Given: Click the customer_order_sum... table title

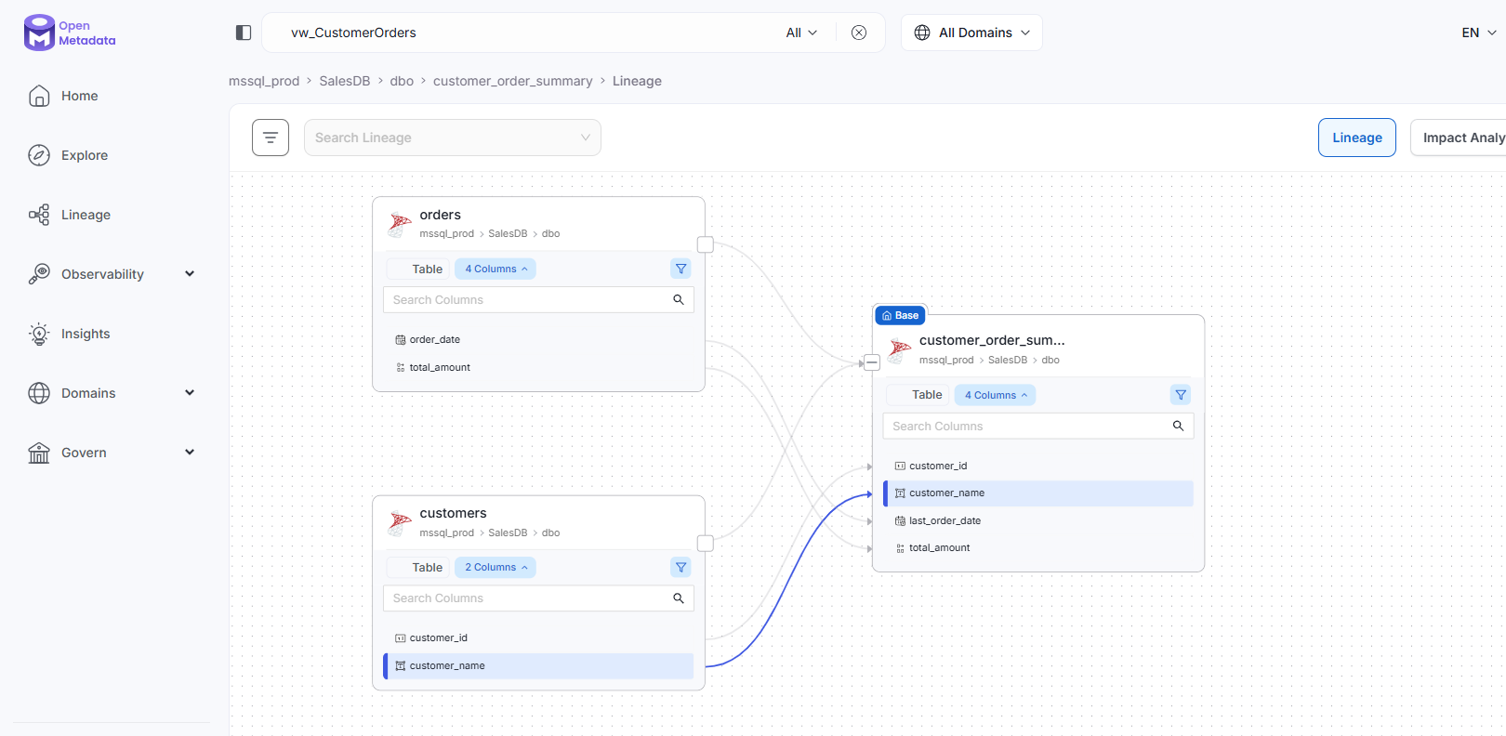Looking at the screenshot, I should point(992,340).
